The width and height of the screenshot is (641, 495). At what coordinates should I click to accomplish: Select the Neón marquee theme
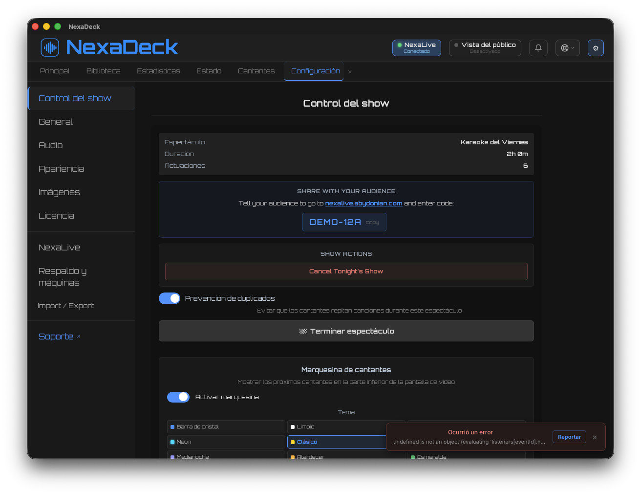226,442
